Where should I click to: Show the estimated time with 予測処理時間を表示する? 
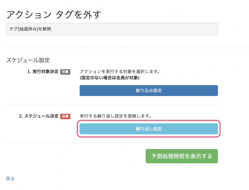182,156
